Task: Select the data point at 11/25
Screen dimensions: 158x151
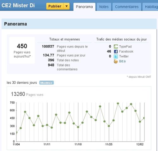Action: (x=109, y=126)
